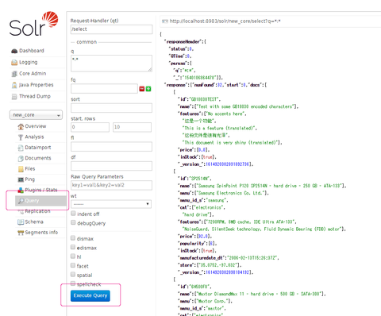Open the wt response format dropdown
This screenshot has width=381, height=316.
tap(111, 204)
